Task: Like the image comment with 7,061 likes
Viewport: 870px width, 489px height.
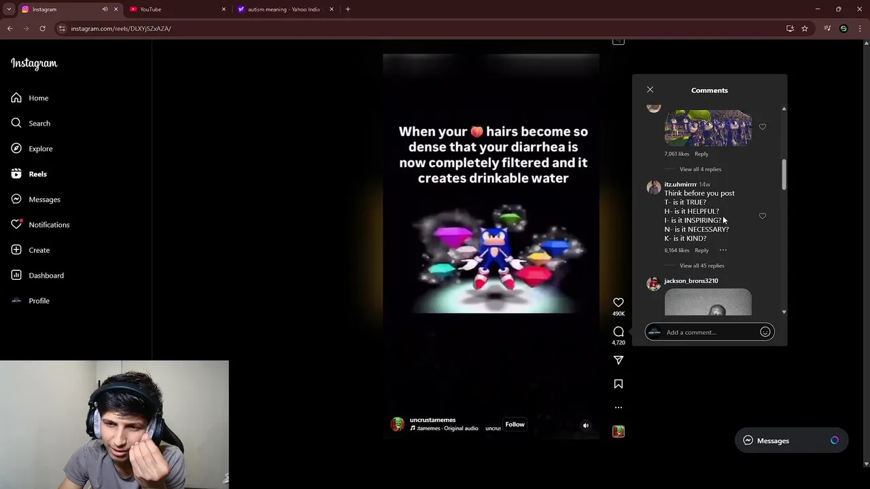Action: click(x=763, y=127)
